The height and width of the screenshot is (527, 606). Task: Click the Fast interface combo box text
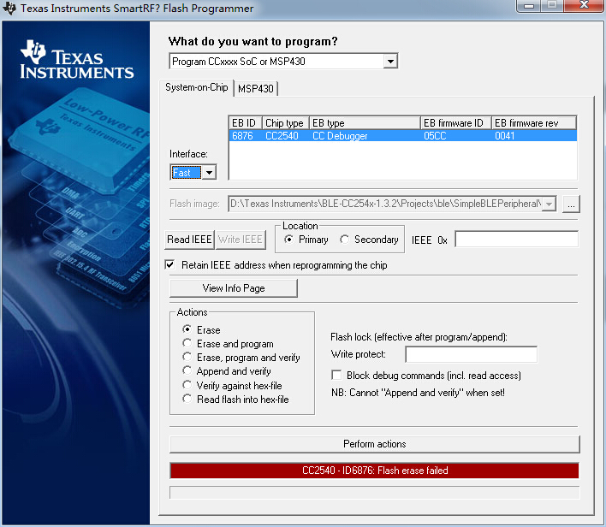coord(187,172)
